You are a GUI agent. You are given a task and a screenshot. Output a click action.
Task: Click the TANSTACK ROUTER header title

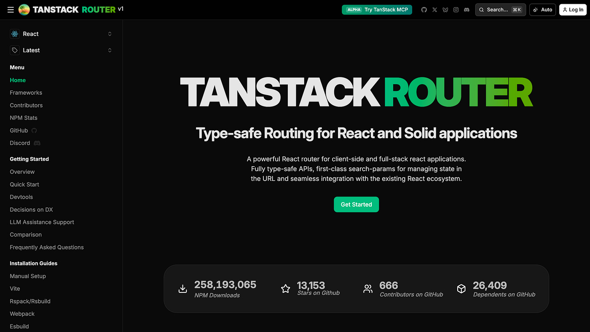74,9
